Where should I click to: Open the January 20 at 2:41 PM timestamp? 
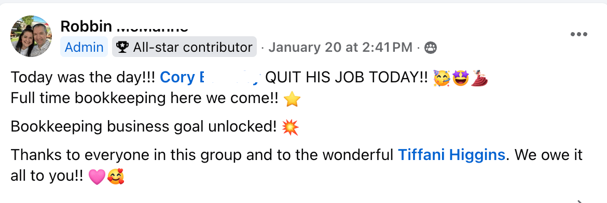[x=340, y=48]
